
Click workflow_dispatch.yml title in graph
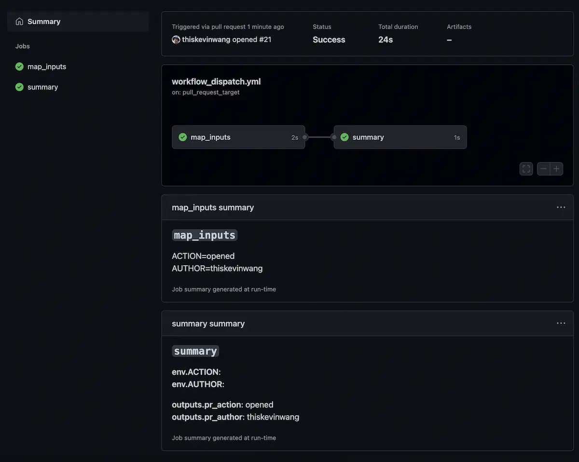click(216, 82)
